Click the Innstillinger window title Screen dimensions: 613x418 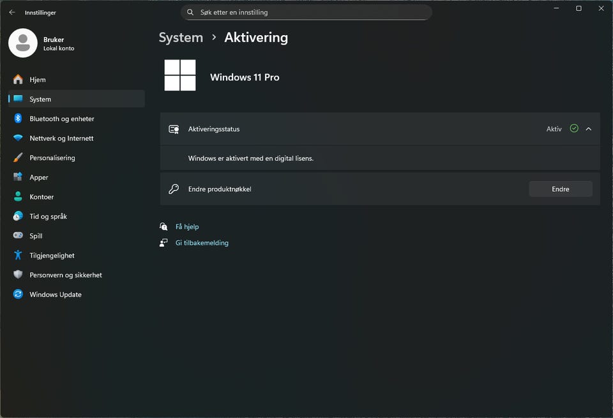[40, 13]
